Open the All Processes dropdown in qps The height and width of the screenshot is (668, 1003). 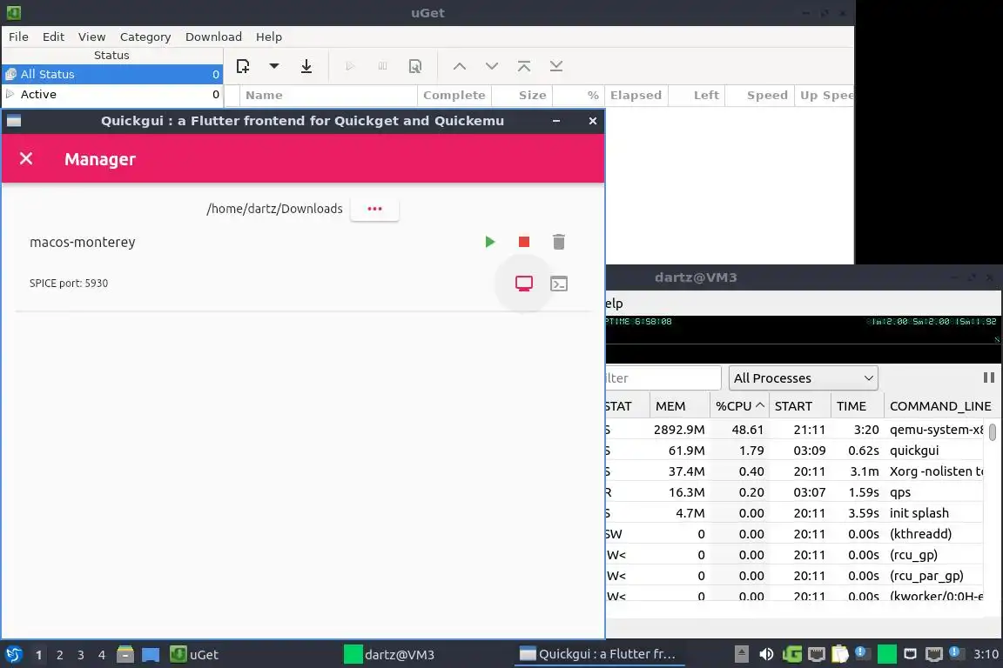804,377
